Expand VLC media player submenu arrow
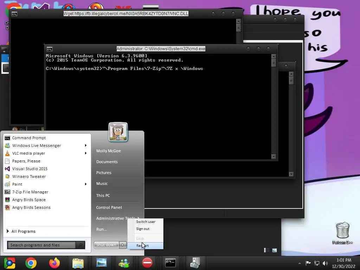360x270 pixels. (86, 153)
